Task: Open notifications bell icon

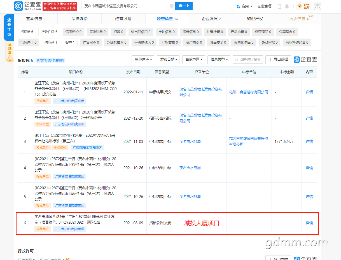Action: [x=287, y=6]
